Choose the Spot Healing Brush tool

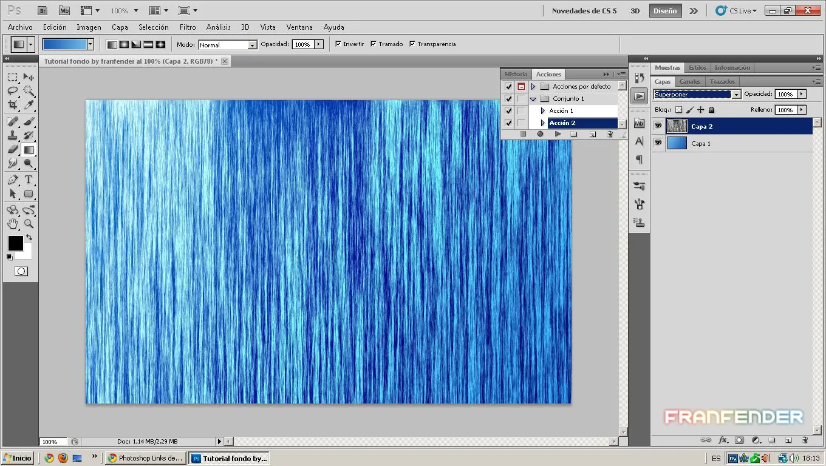[x=13, y=121]
